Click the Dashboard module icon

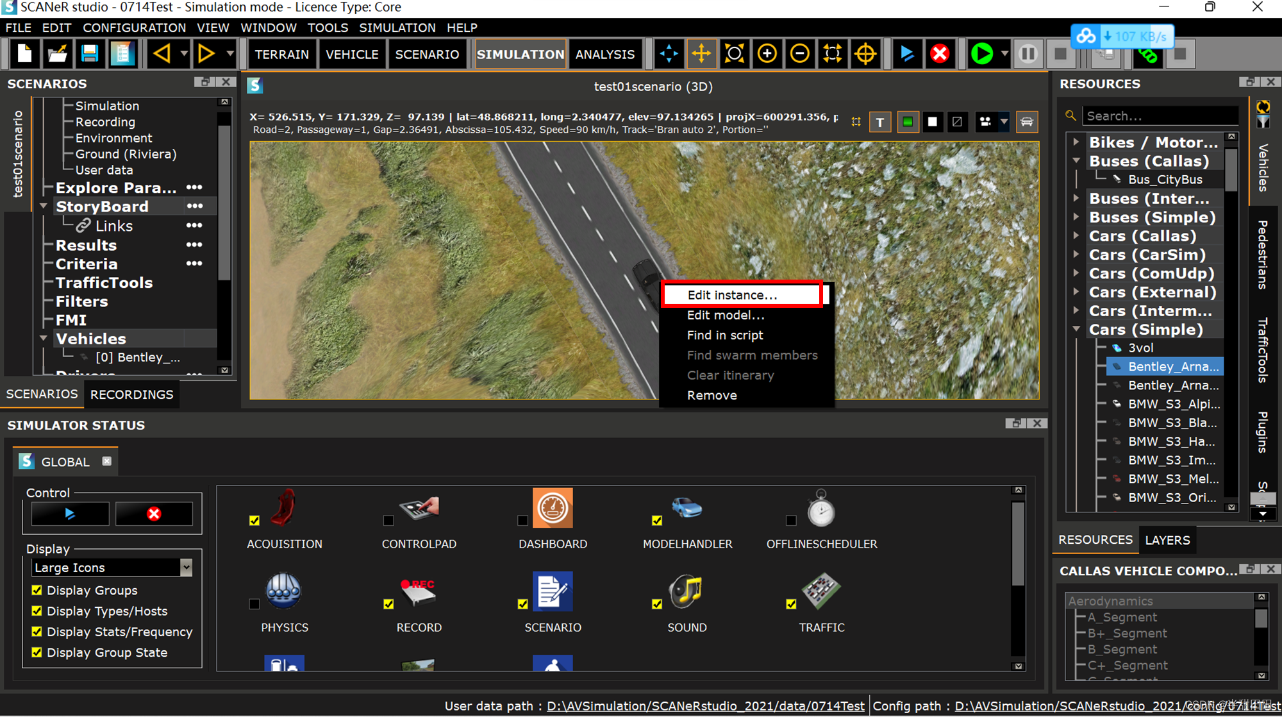[x=553, y=509]
